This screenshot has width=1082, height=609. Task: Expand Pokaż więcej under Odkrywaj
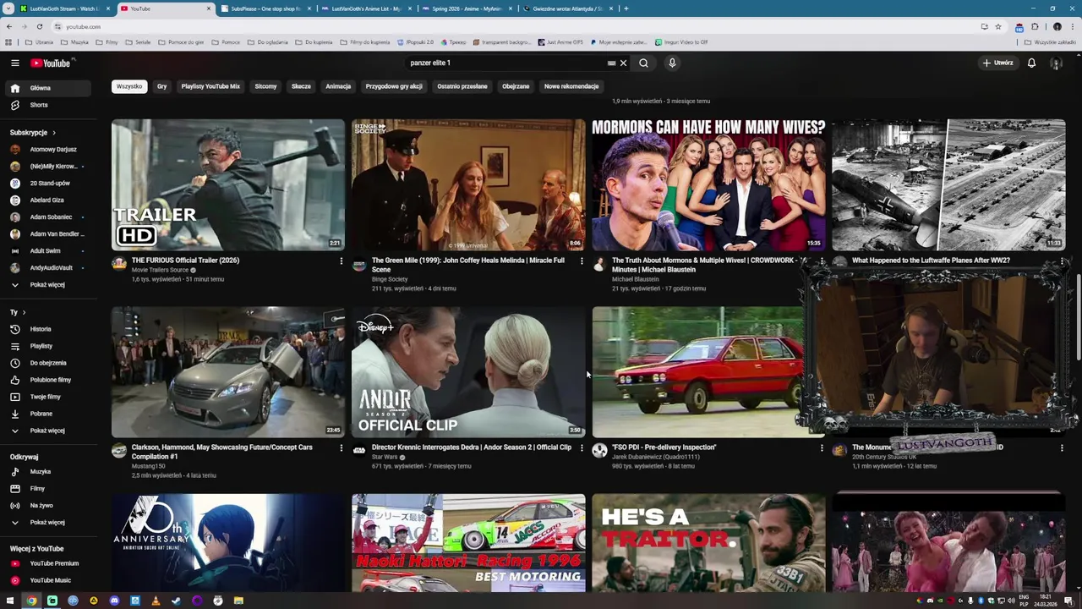click(x=49, y=523)
